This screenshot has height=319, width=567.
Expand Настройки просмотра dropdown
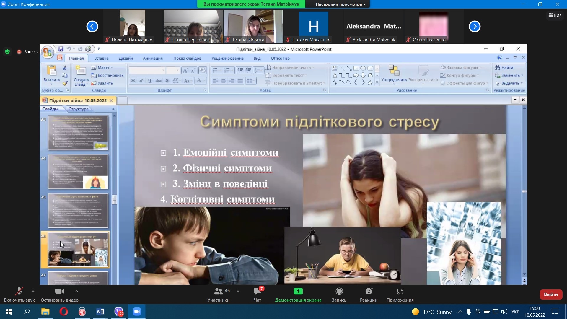pos(340,4)
